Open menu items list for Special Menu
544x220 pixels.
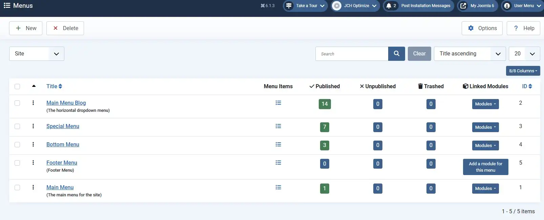tap(278, 126)
